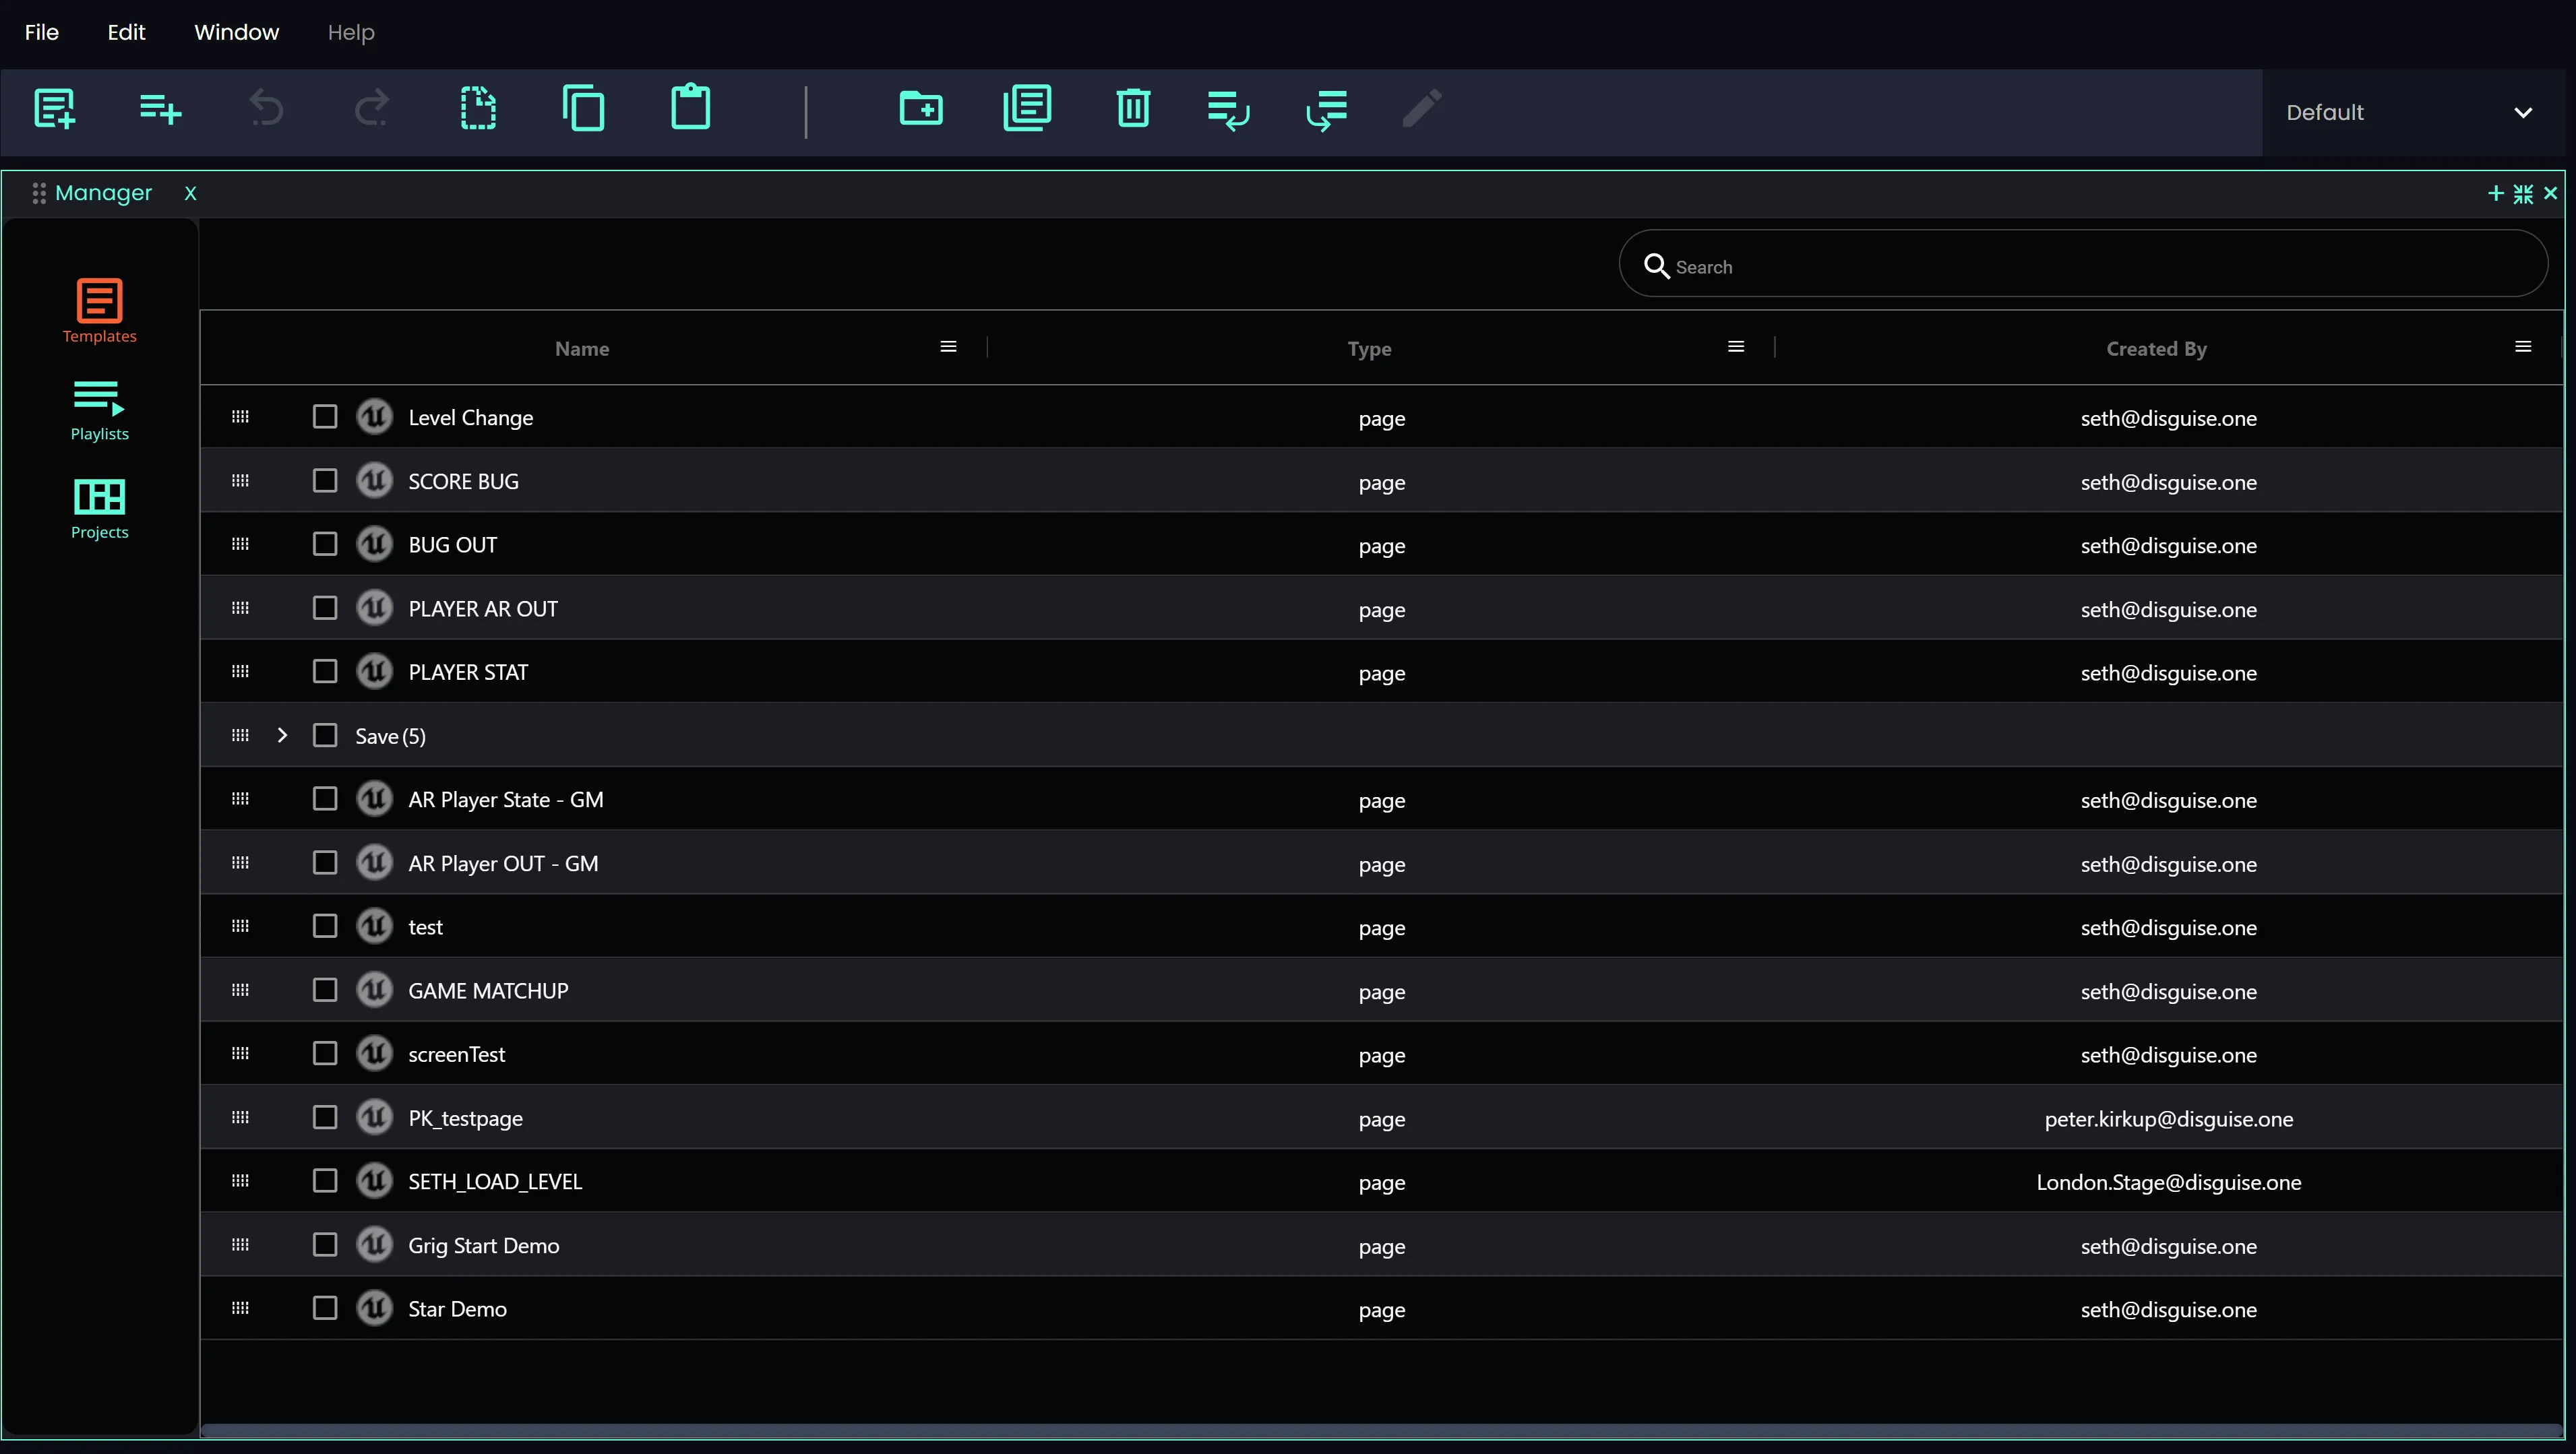Screen dimensions: 2576x1454
Task: Click the New Folder icon in the toolbar
Action: point(921,109)
